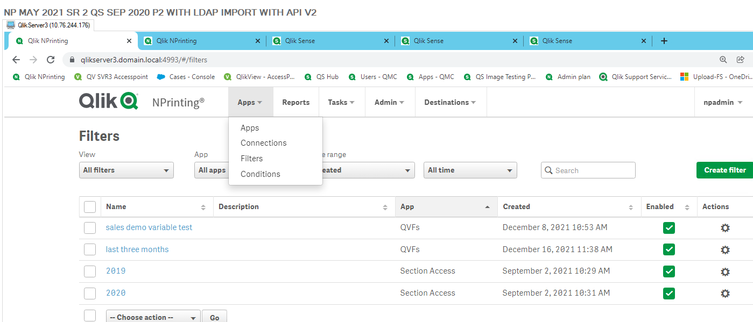Open a new browser tab with plus icon
The height and width of the screenshot is (322, 753).
pyautogui.click(x=664, y=41)
